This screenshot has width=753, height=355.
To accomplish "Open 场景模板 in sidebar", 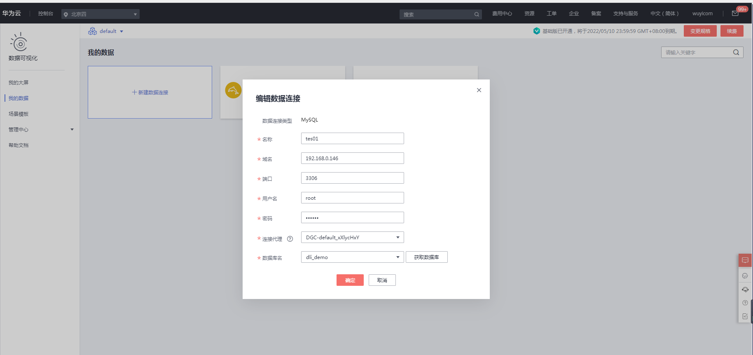I will pyautogui.click(x=19, y=114).
